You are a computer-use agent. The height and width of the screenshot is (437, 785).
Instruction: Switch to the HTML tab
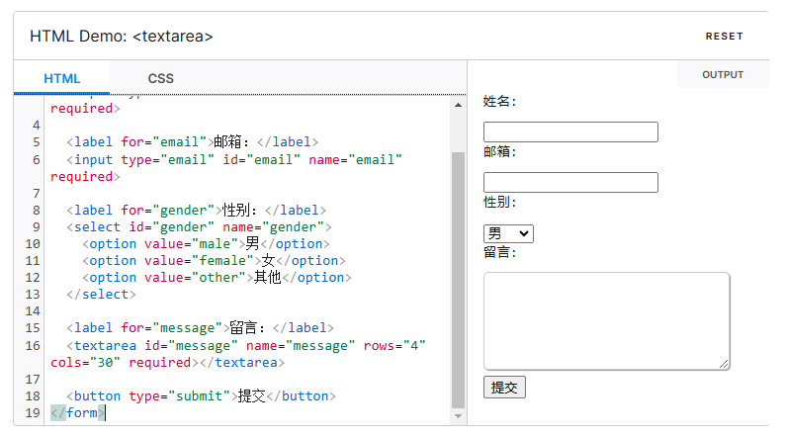[61, 78]
